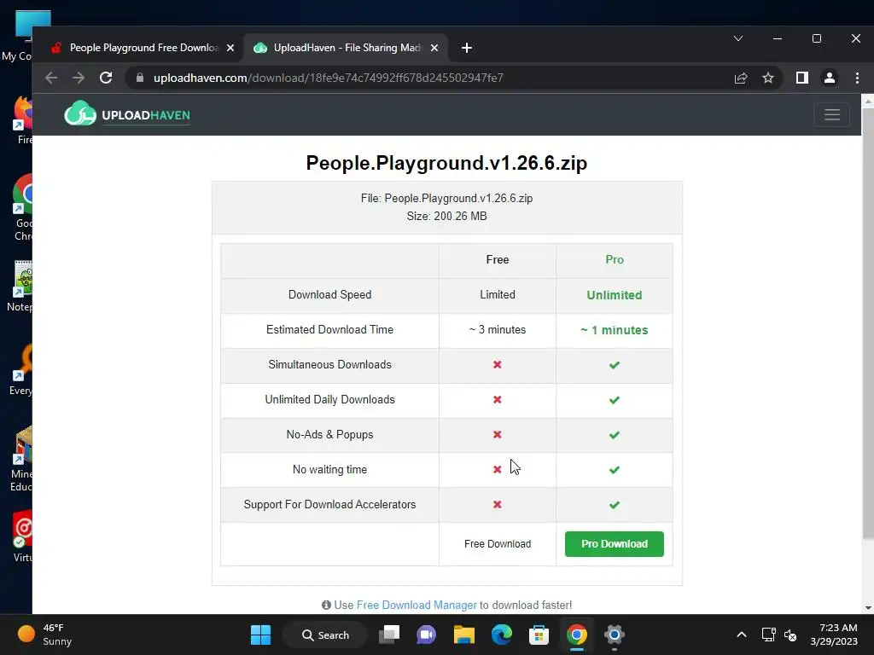The height and width of the screenshot is (655, 874).
Task: Click the taskbar Search box
Action: pos(325,635)
